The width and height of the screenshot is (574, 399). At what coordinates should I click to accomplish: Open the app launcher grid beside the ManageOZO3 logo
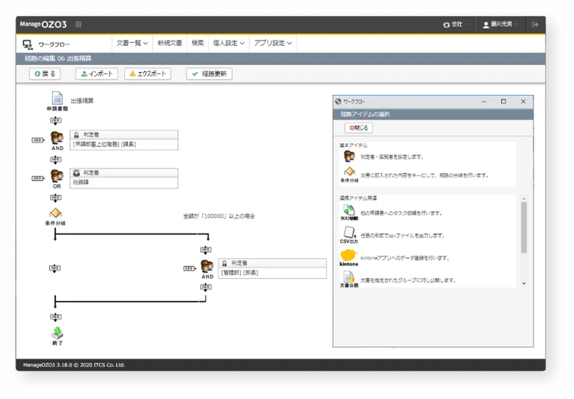point(78,25)
